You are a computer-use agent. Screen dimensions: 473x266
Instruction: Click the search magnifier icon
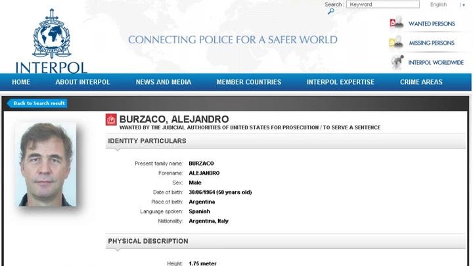click(331, 11)
